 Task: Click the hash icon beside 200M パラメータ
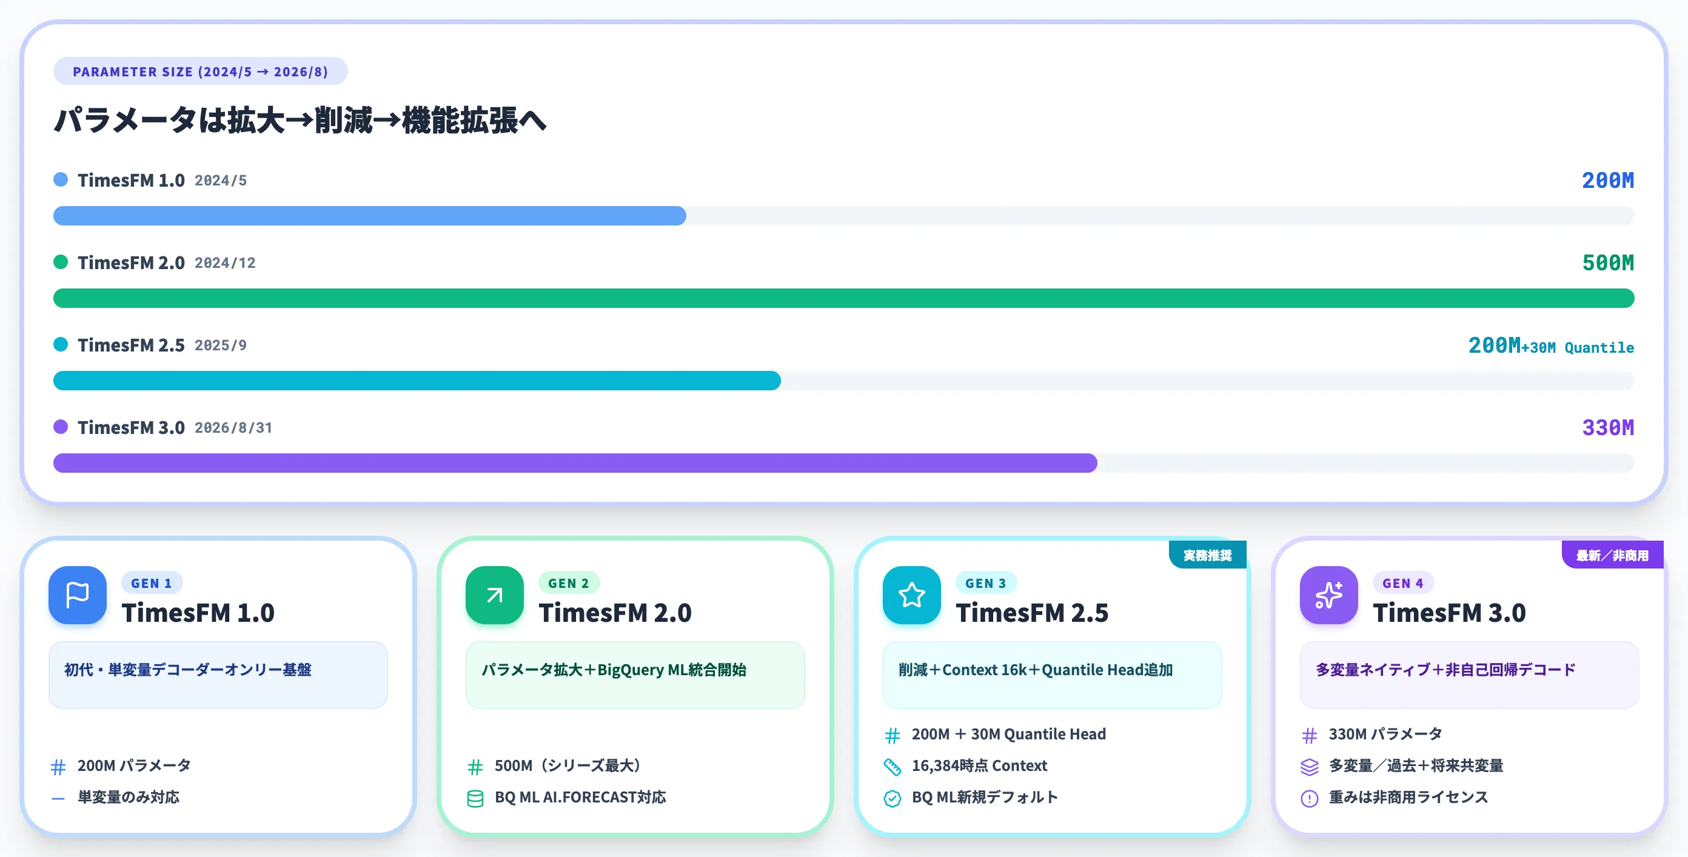click(x=58, y=767)
